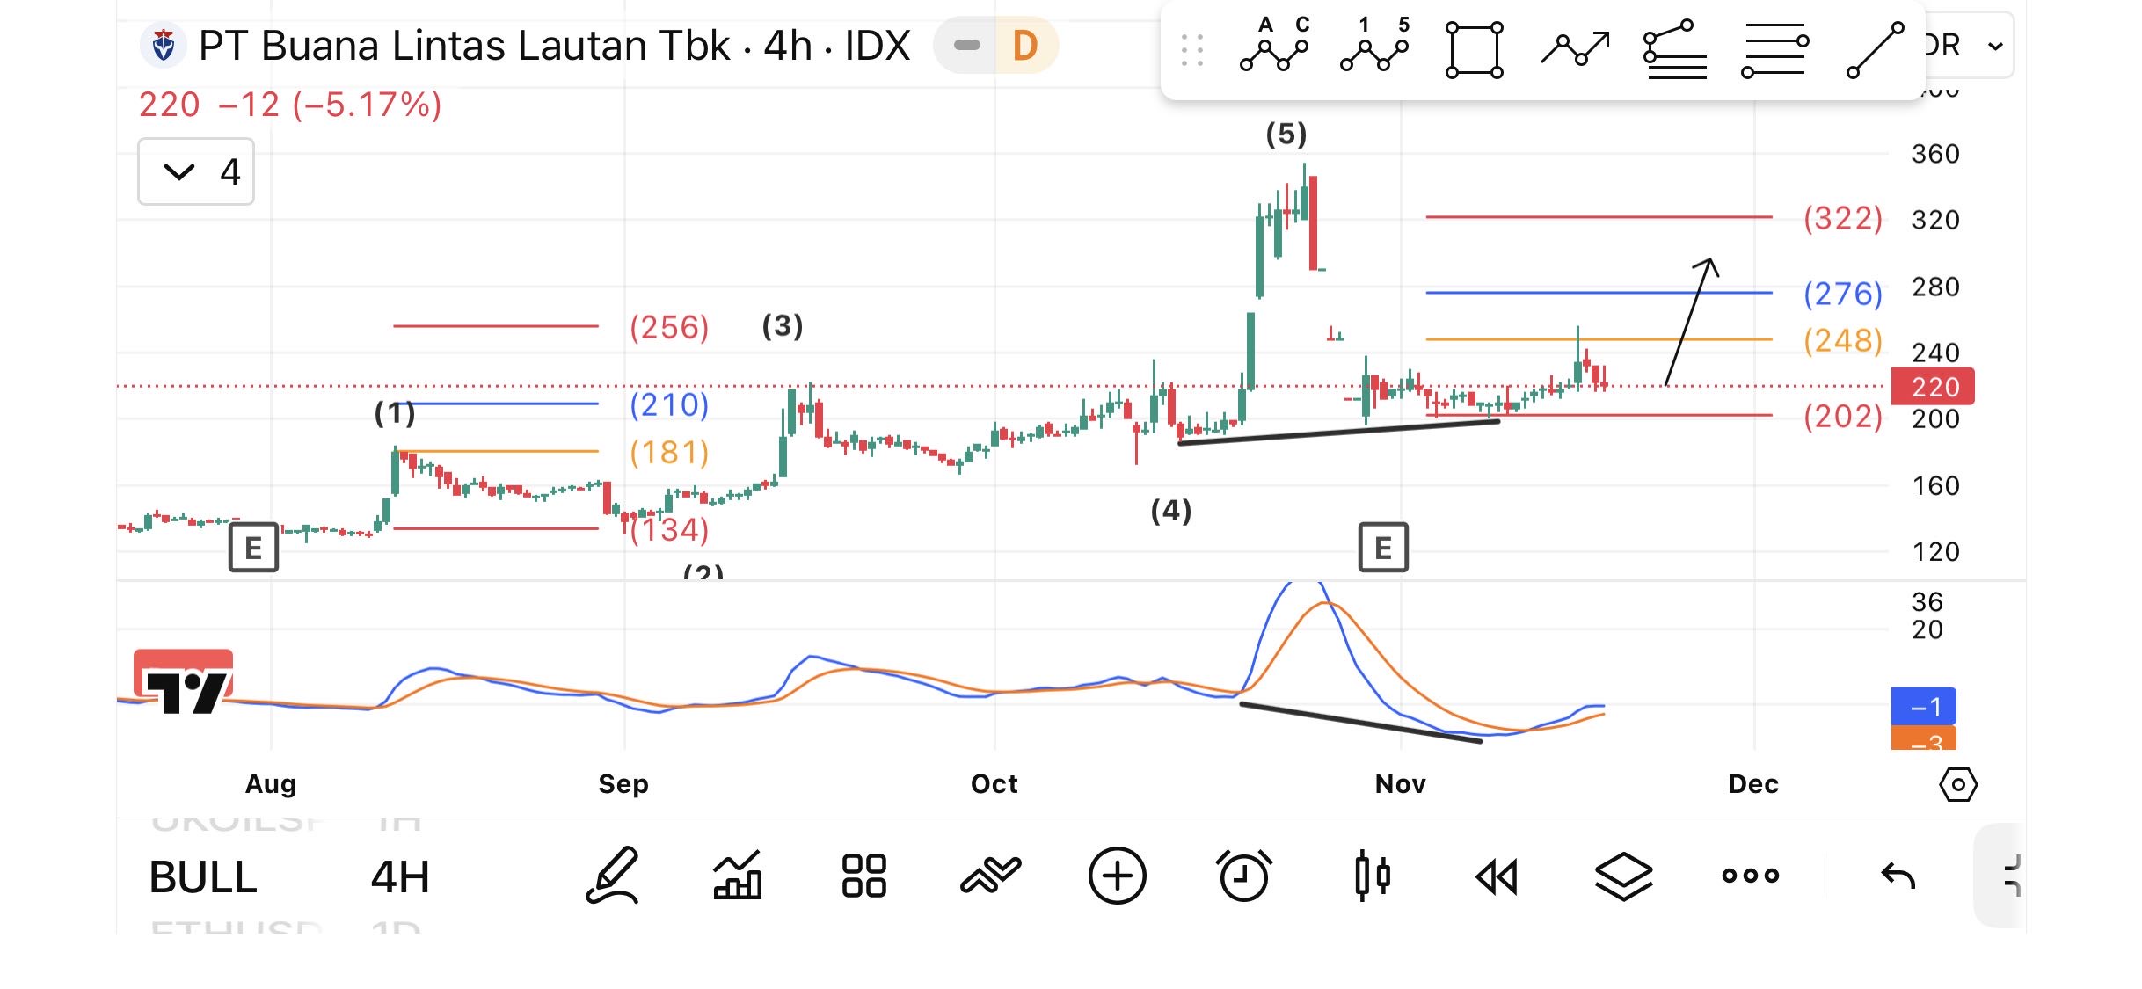The image size is (2142, 989).
Task: Select the trend line tool
Action: (1874, 51)
